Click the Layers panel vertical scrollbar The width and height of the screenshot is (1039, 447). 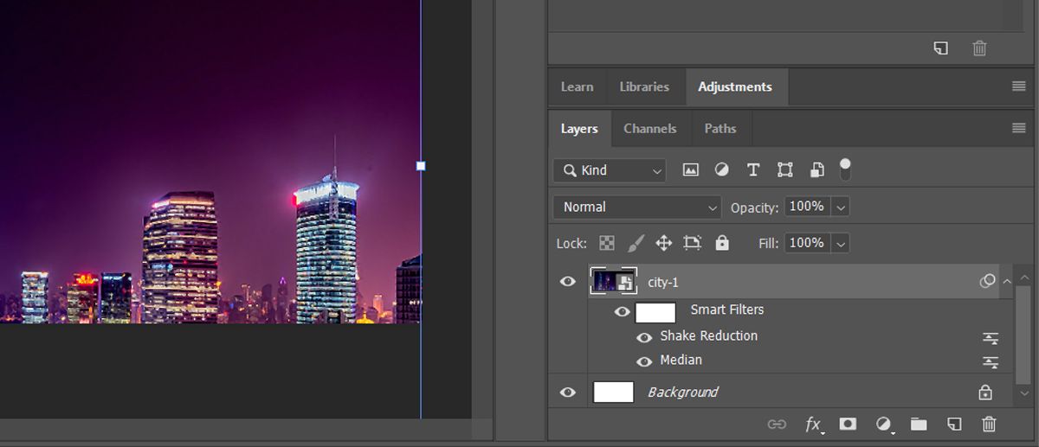pos(1024,335)
